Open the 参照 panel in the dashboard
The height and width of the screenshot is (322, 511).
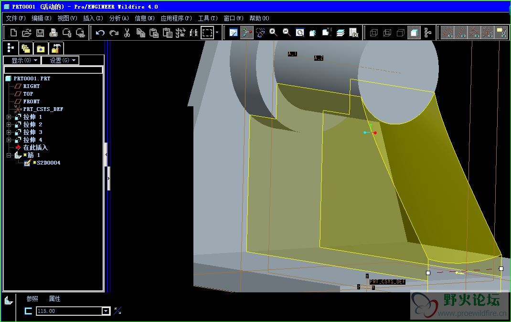(32, 299)
